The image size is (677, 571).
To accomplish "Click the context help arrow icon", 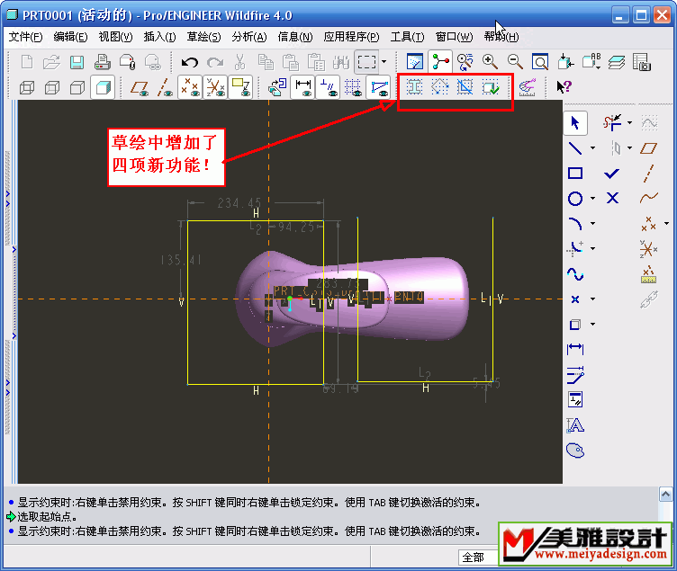I will 564,87.
